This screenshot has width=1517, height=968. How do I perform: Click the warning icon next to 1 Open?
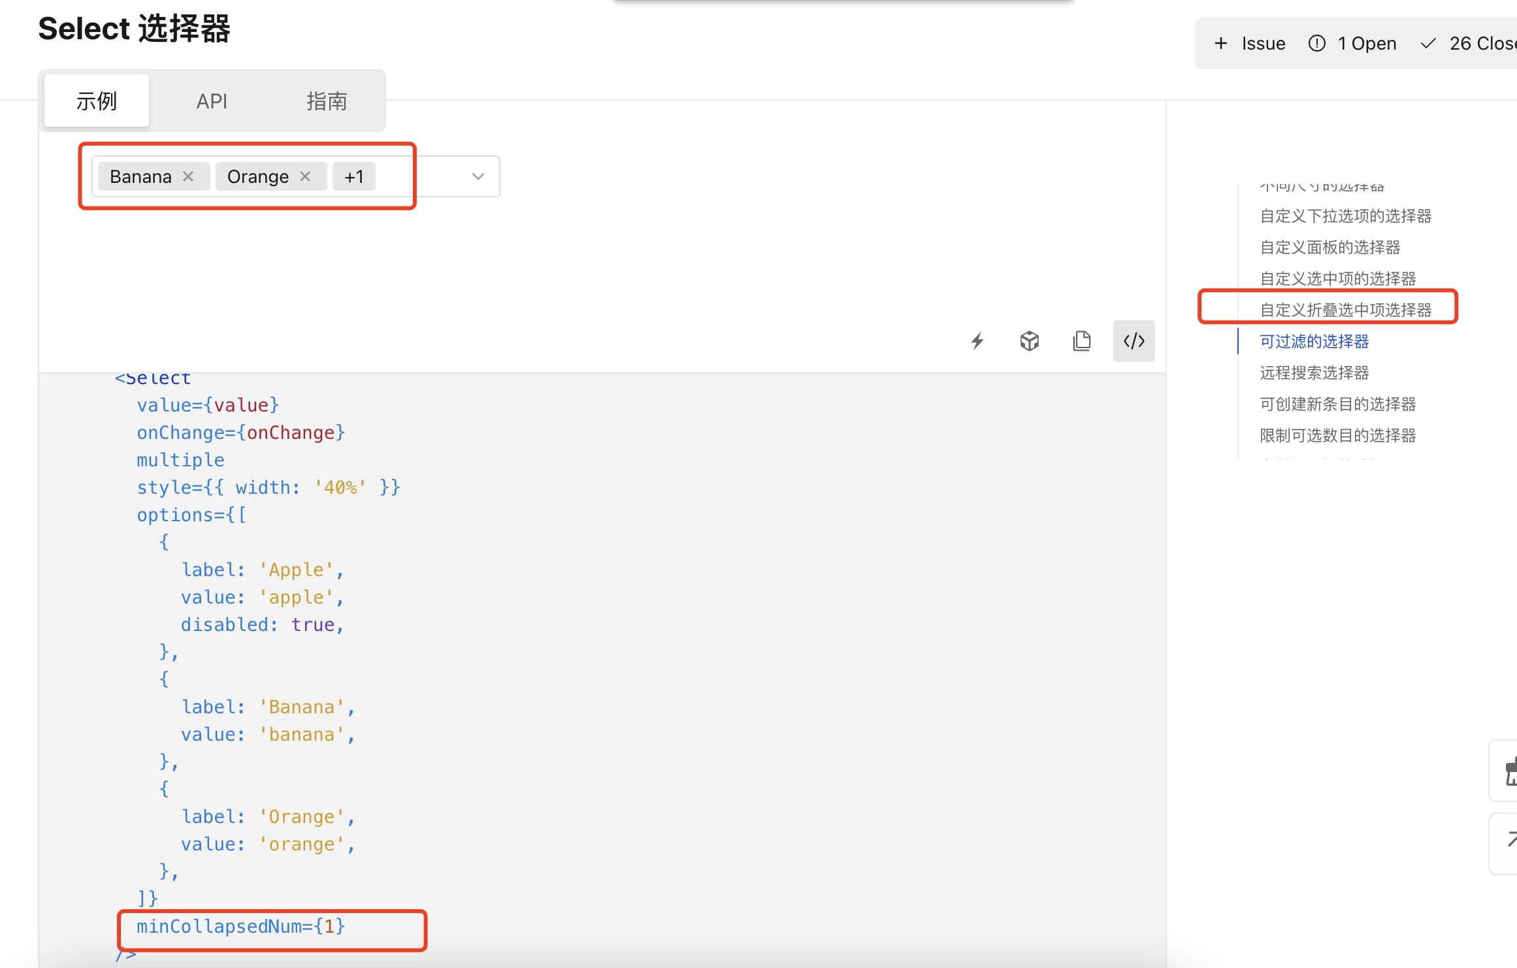pos(1317,42)
